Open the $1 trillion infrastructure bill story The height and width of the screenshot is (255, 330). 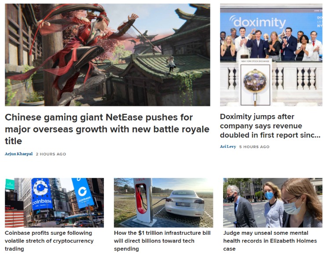(x=162, y=240)
